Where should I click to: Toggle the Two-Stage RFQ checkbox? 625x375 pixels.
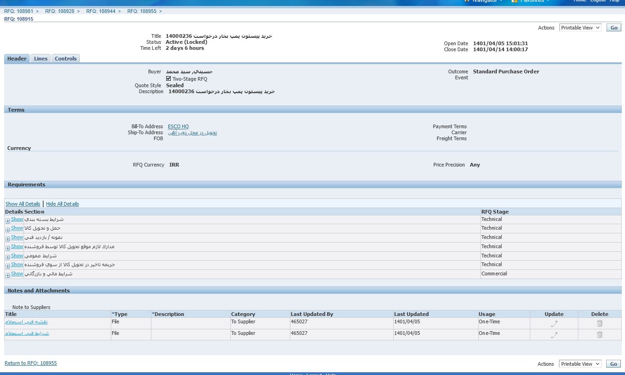pyautogui.click(x=168, y=78)
